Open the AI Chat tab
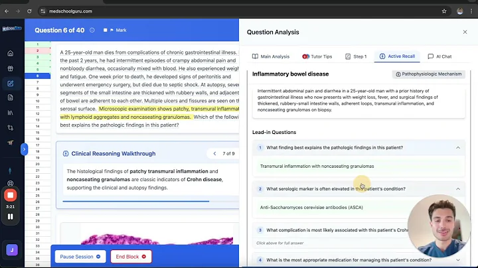Screen dimensions: 478x268 pyautogui.click(x=439, y=56)
